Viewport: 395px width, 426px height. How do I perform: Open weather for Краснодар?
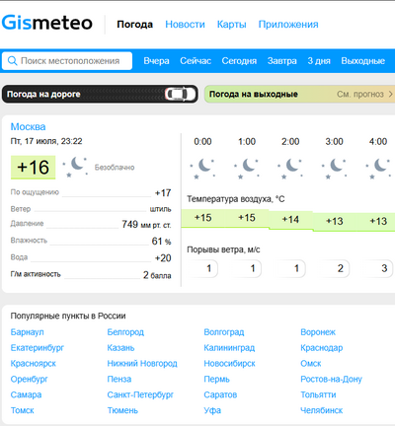[322, 348]
